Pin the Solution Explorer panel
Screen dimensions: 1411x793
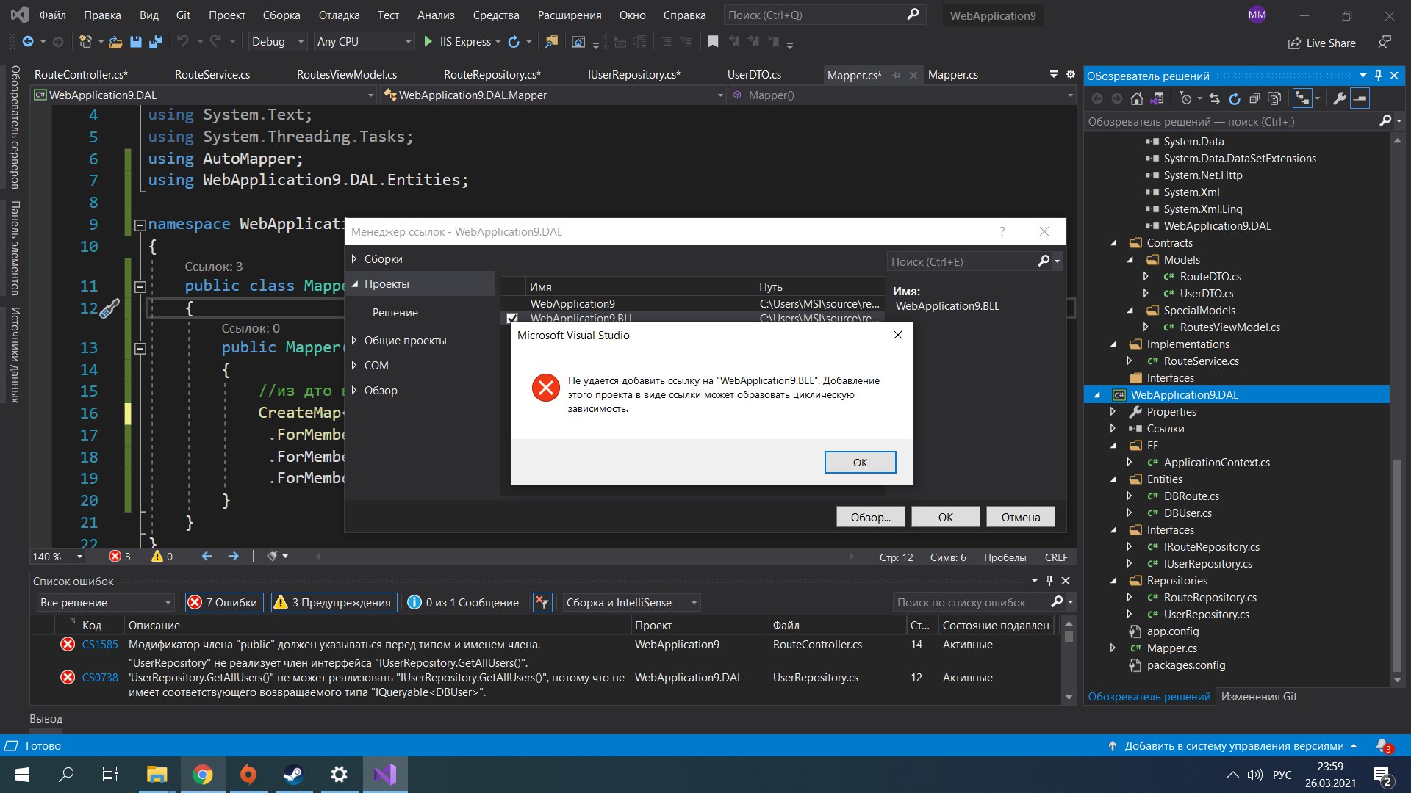[1378, 75]
